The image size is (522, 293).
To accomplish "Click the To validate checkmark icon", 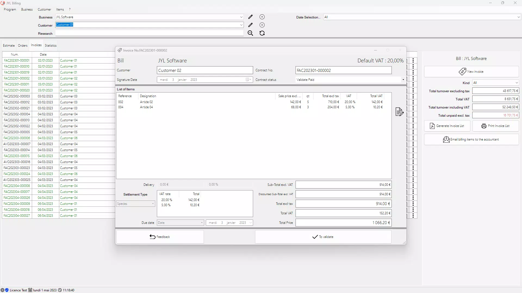I will 315,237.
